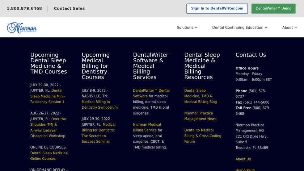304x171 pixels.
Task: Select the ONLINE CE COURSES label
Action: coord(48,147)
